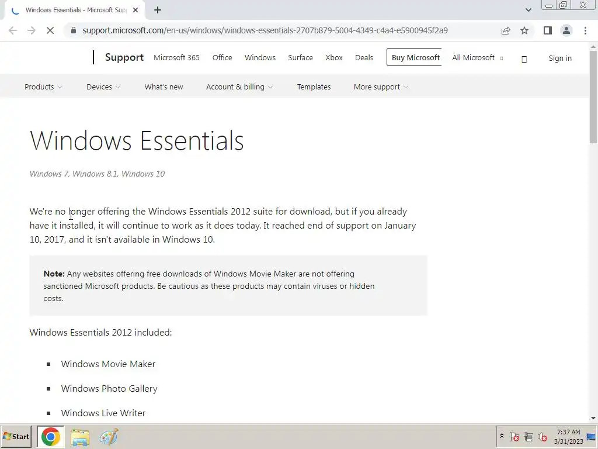This screenshot has height=449, width=598.
Task: Sign in to Microsoft account
Action: click(560, 58)
